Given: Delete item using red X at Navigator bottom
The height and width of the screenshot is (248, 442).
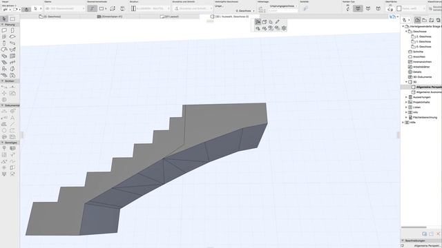Looking at the screenshot, I should pos(438,234).
